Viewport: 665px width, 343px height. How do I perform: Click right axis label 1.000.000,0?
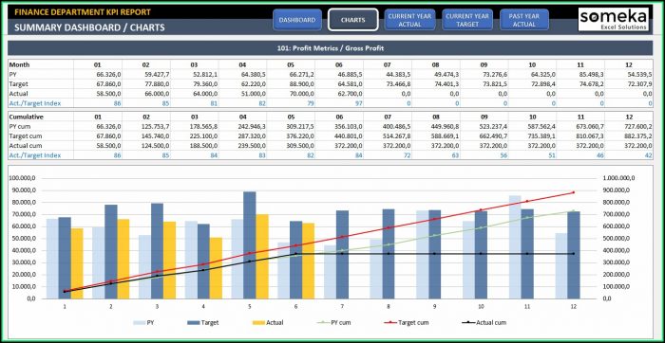[x=618, y=178]
